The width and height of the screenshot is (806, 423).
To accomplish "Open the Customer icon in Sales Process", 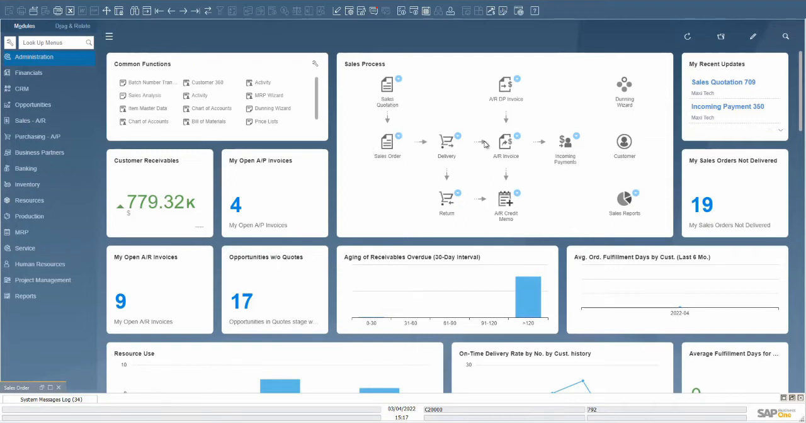I will [624, 142].
